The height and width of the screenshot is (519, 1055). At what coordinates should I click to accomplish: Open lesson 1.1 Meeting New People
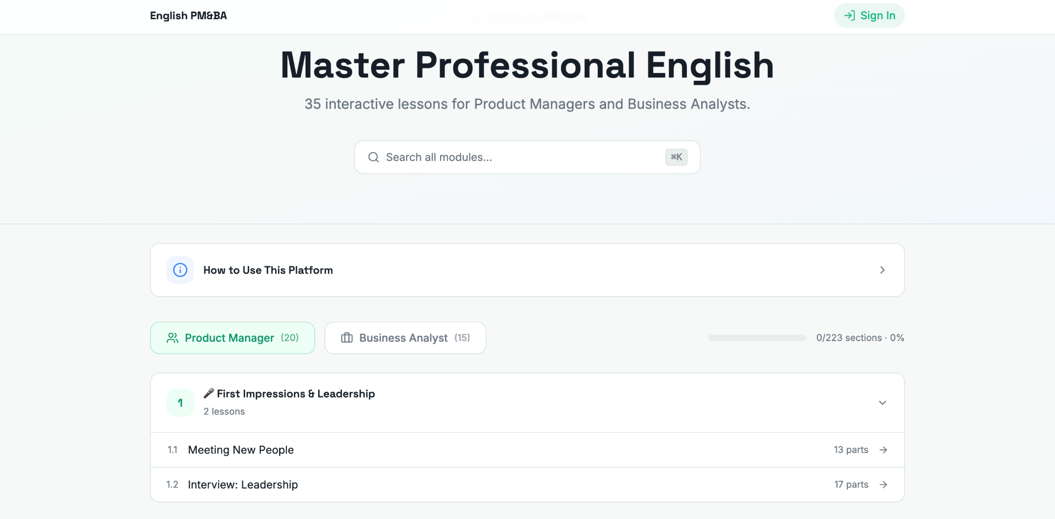pyautogui.click(x=527, y=450)
